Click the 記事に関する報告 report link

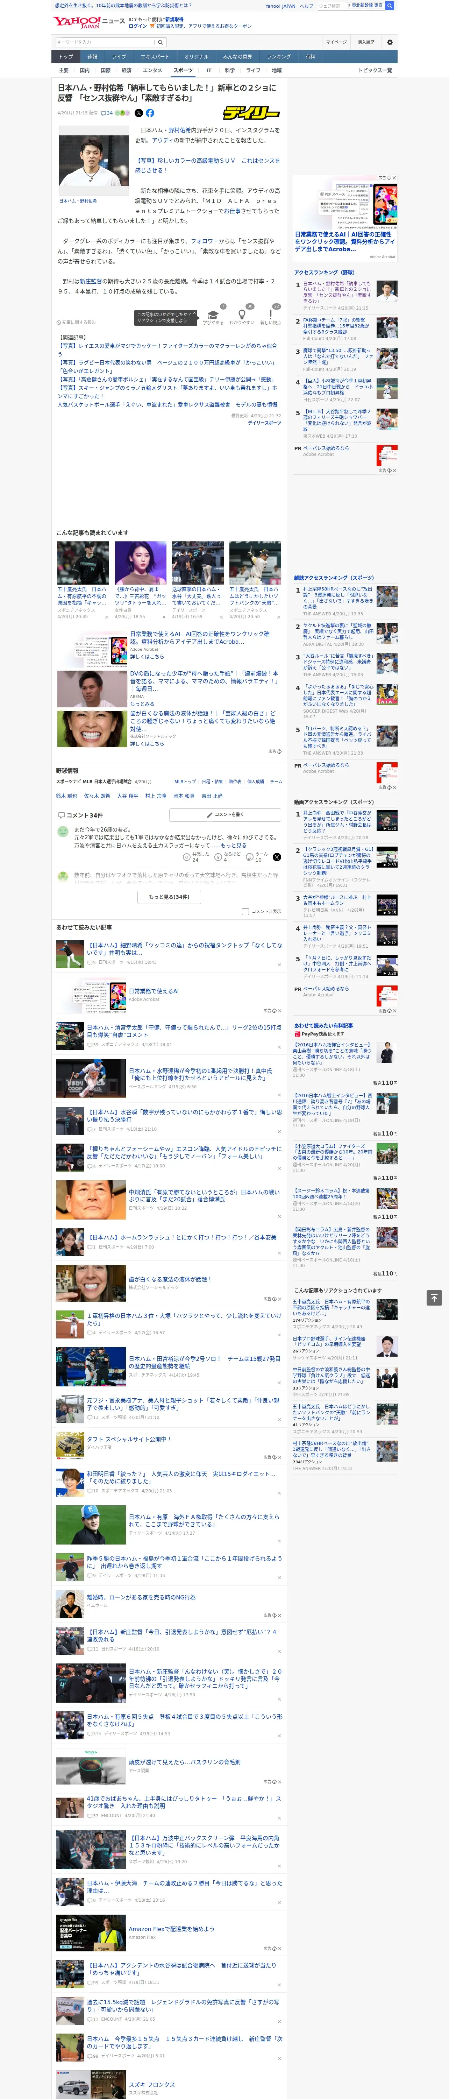tap(76, 322)
